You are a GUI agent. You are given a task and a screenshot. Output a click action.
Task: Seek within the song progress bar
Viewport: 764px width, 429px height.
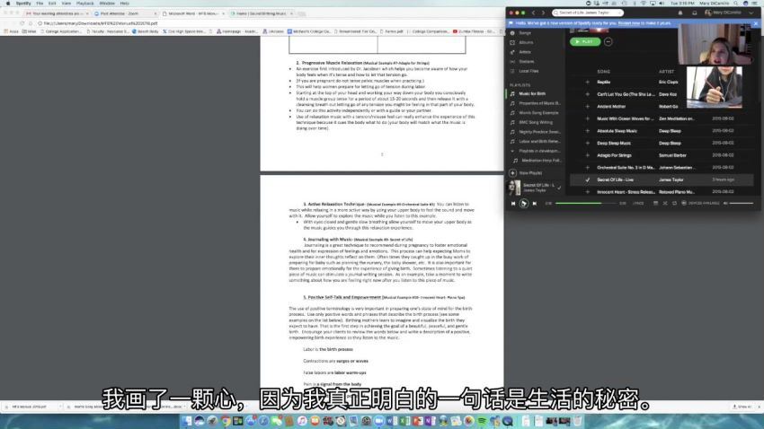click(x=586, y=204)
